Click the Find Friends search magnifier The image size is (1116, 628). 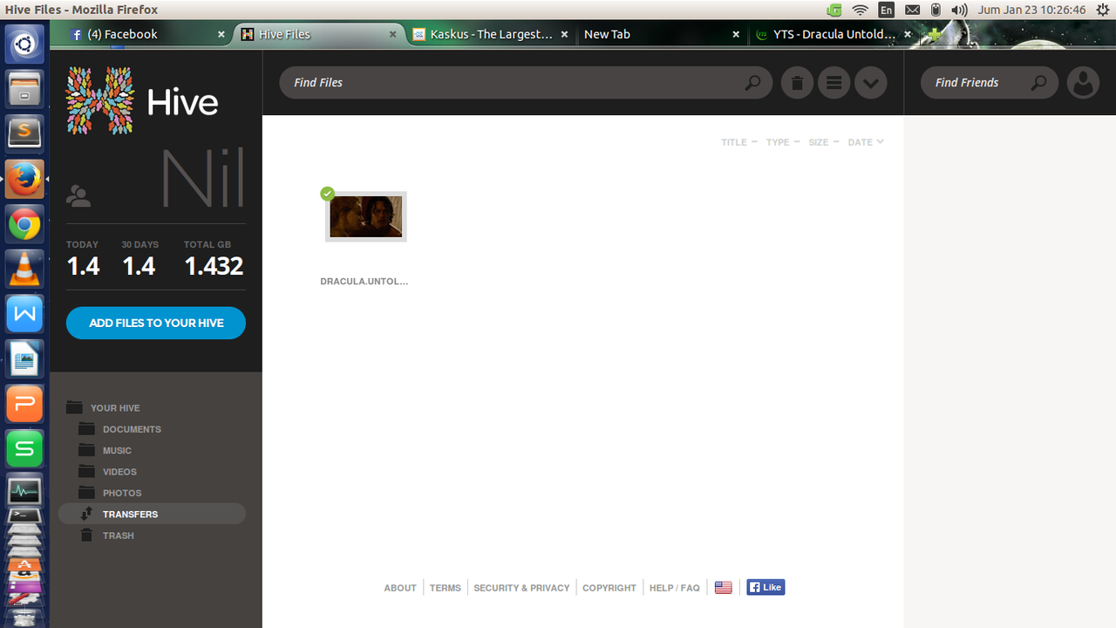tap(1038, 83)
